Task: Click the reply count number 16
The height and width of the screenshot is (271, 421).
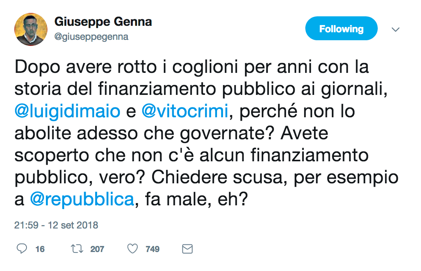Action: click(40, 249)
